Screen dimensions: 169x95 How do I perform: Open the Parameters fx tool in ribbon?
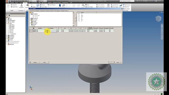coord(22,6)
